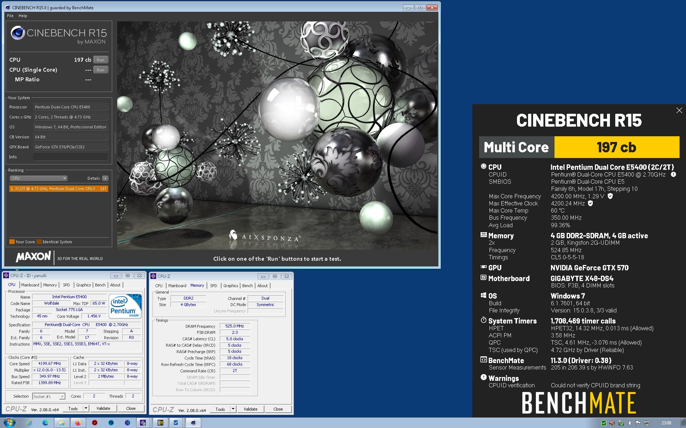This screenshot has width=686, height=428.
Task: Click Validate in left CPU-Z window
Action: tap(103, 409)
